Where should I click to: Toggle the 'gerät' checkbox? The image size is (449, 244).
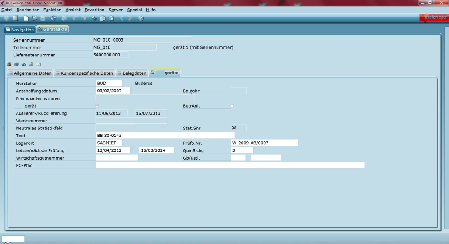click(97, 106)
